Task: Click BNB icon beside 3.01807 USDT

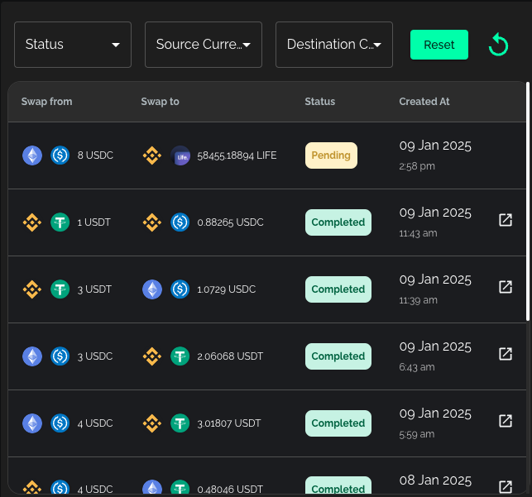Action: pyautogui.click(x=152, y=423)
